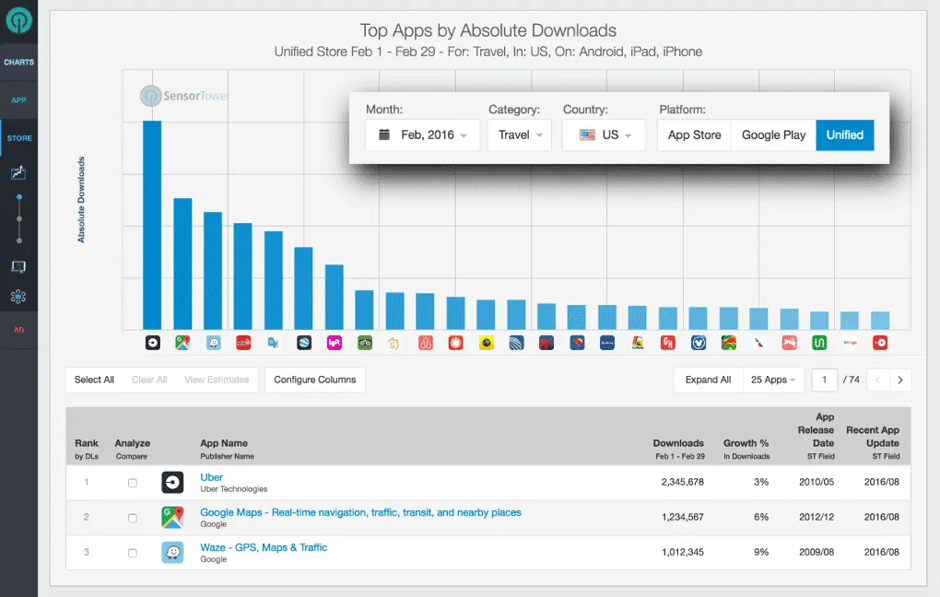The height and width of the screenshot is (597, 940).
Task: Click the Google Earth icon under chart
Action: click(304, 343)
